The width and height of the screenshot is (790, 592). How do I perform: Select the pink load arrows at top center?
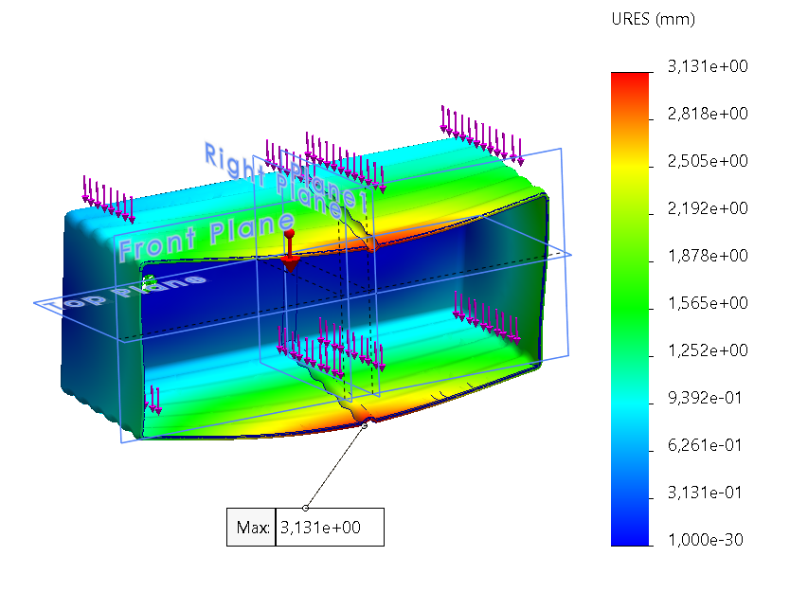[327, 160]
